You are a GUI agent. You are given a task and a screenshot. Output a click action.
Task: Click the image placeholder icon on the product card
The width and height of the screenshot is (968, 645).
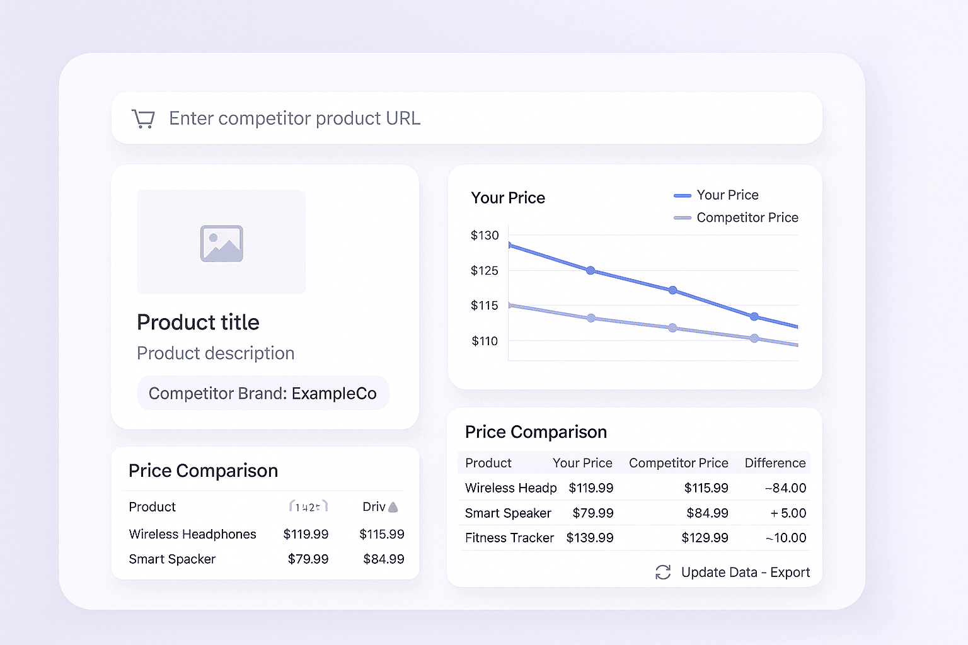click(x=221, y=243)
